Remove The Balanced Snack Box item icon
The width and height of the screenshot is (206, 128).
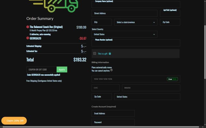tap(28, 27)
